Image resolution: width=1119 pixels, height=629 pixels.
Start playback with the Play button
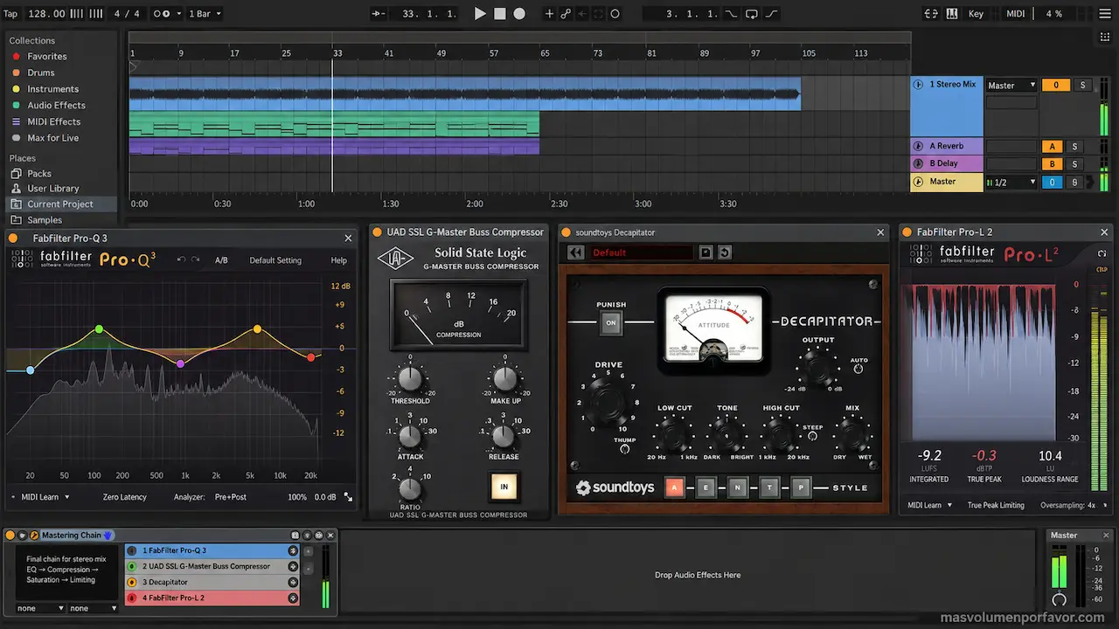point(480,14)
